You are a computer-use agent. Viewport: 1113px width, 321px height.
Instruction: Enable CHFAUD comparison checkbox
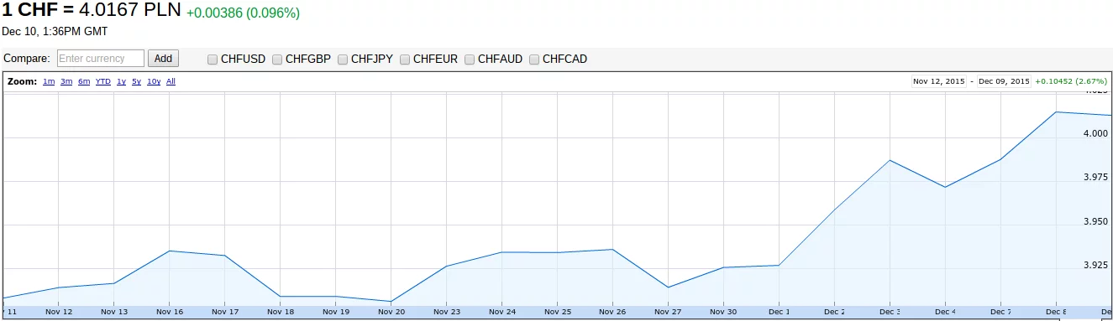point(470,60)
